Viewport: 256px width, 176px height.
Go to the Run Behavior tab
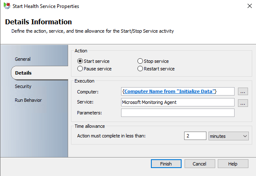tap(28, 100)
